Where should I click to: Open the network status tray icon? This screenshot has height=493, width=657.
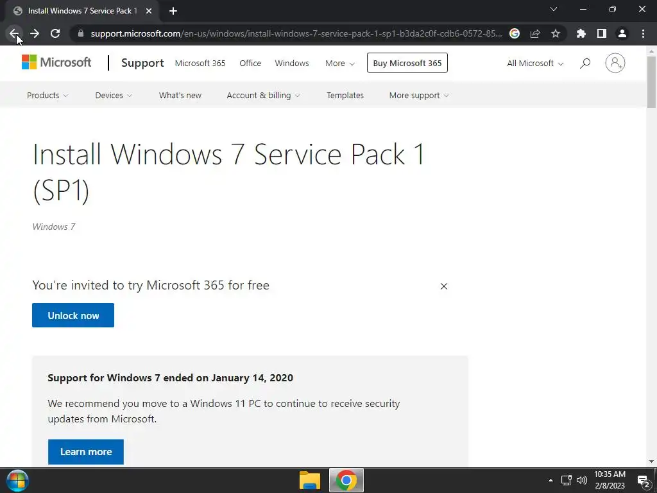click(x=567, y=480)
